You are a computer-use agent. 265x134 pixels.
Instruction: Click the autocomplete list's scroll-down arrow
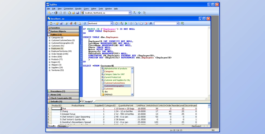pos(132,94)
